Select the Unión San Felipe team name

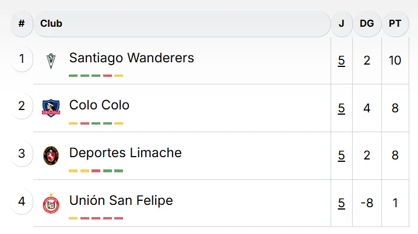[121, 201]
